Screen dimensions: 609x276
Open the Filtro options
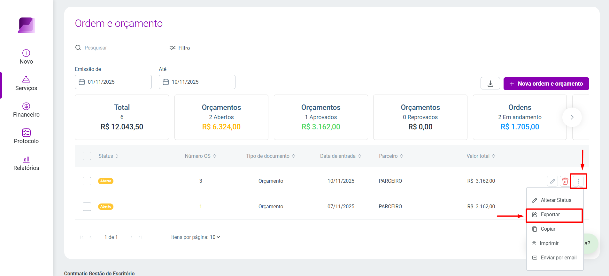180,48
